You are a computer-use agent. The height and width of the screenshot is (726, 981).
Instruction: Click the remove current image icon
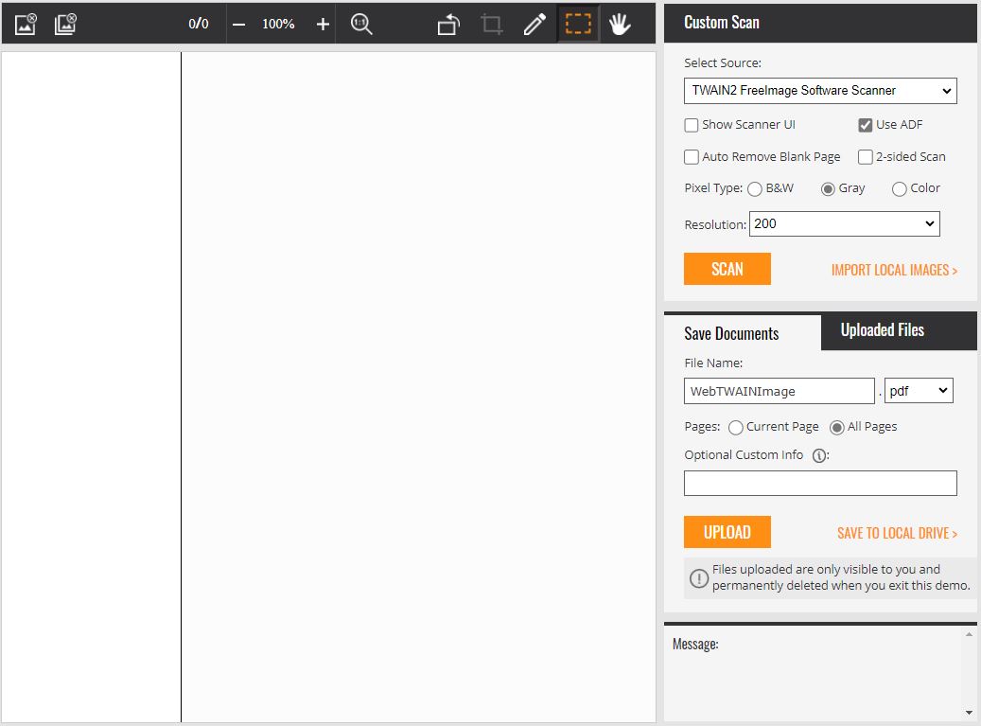pyautogui.click(x=24, y=23)
